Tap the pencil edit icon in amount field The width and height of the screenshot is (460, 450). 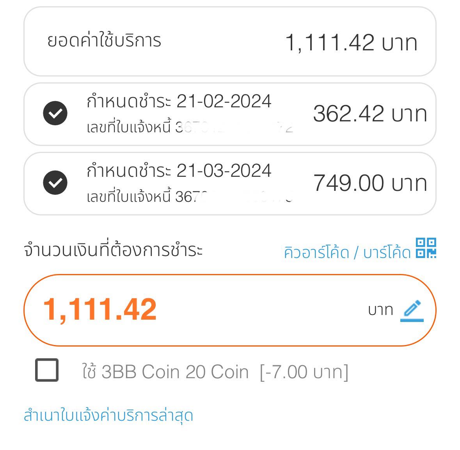[412, 311]
